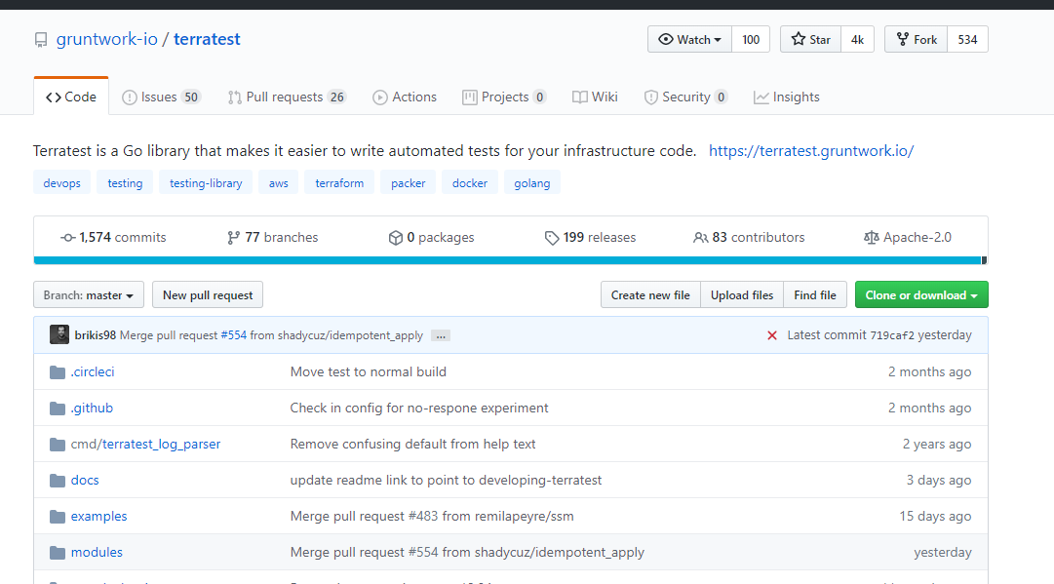Open the terratest.gruntwork.io website link
The image size is (1054, 584).
810,151
